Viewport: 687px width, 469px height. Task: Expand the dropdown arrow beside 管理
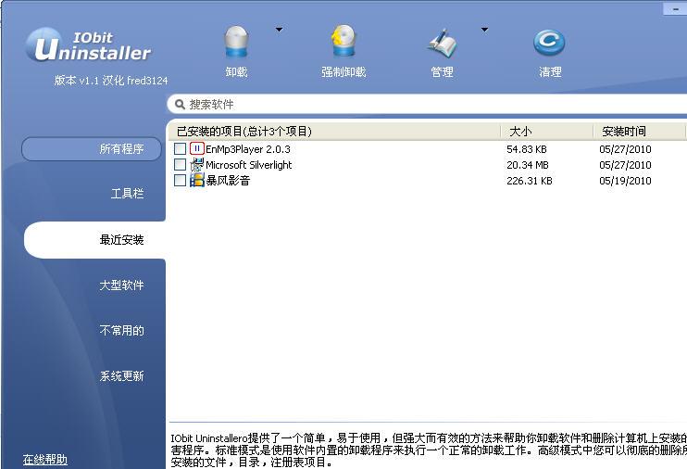pos(484,30)
